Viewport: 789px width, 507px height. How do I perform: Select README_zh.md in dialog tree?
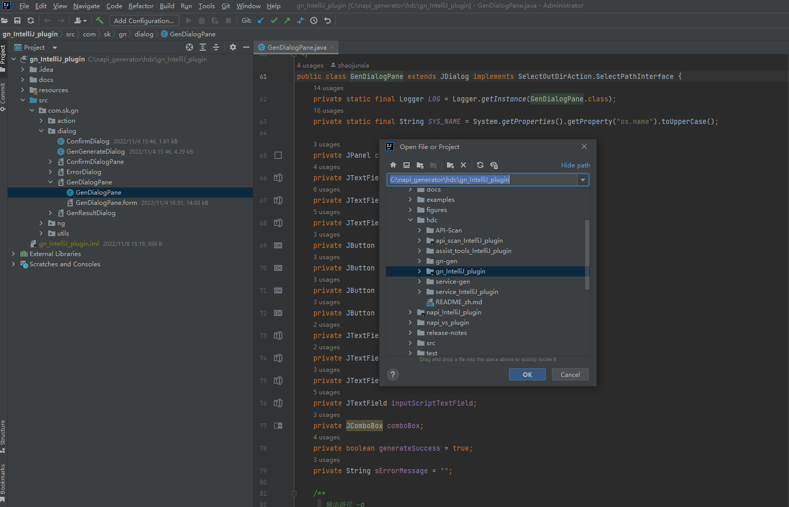(459, 302)
